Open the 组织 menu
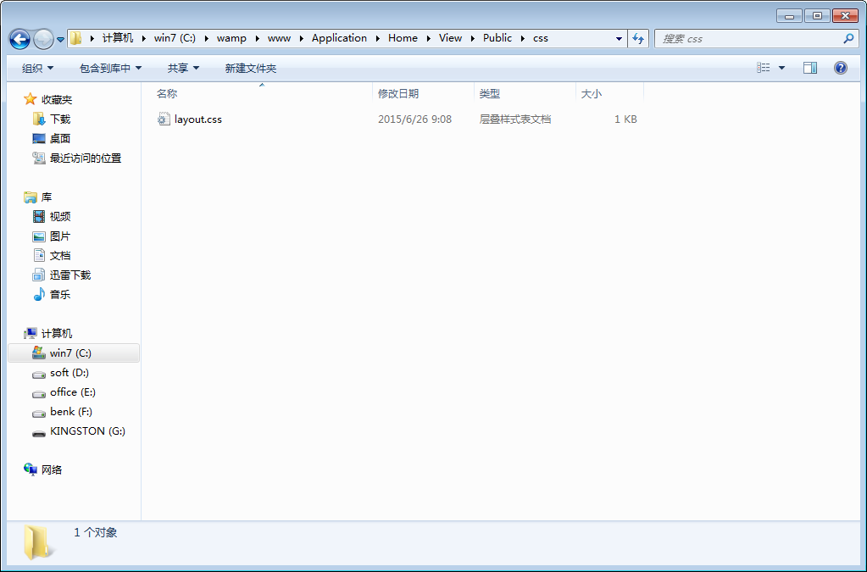The image size is (867, 572). click(x=37, y=68)
